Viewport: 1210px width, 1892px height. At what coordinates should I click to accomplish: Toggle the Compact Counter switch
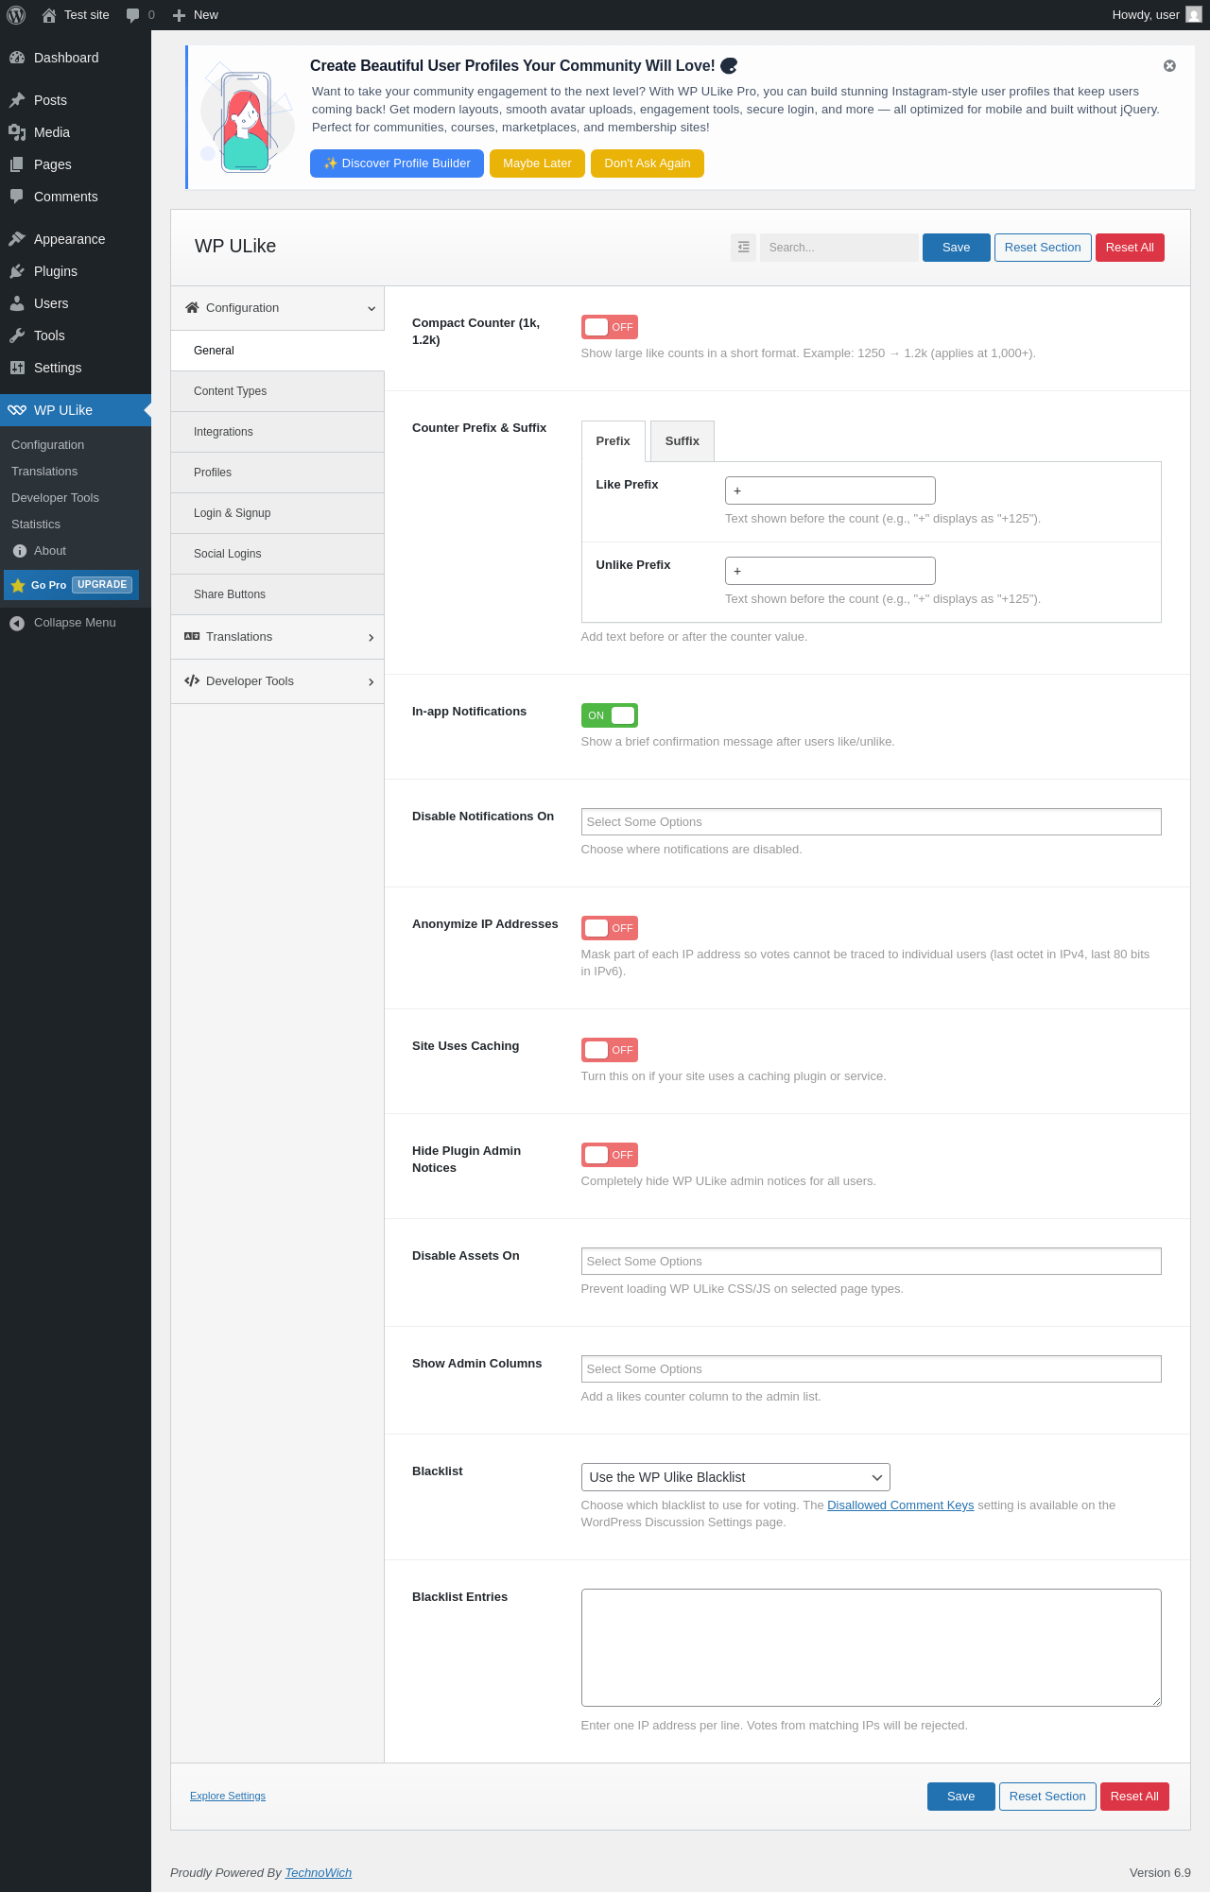[x=610, y=327]
